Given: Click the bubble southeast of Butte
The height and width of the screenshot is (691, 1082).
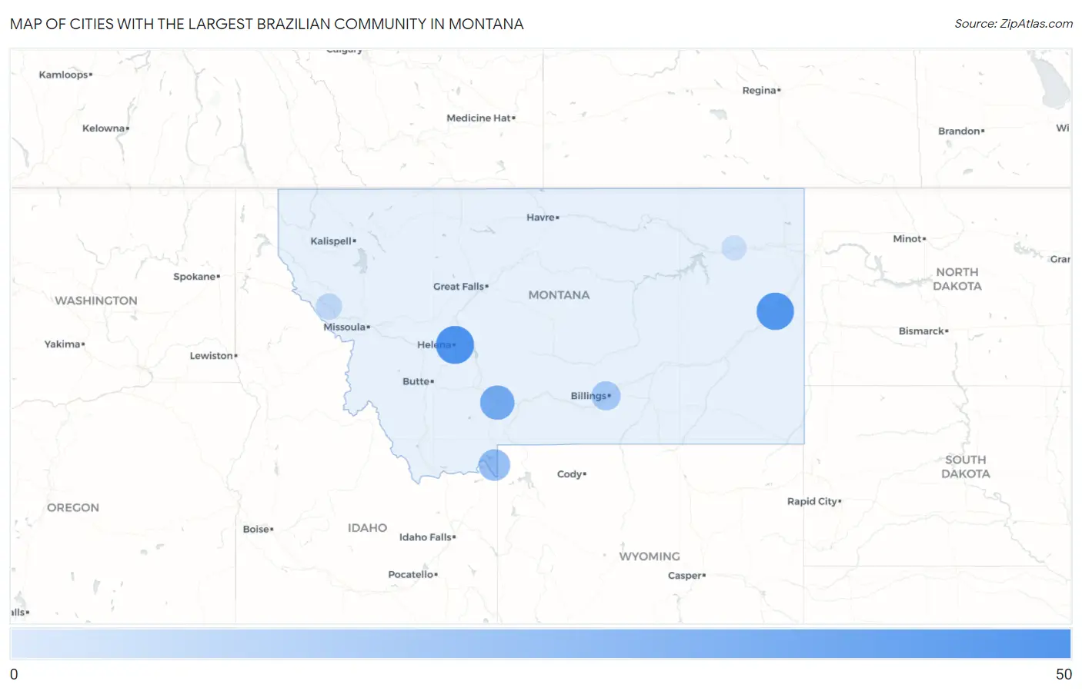Looking at the screenshot, I should 497,403.
